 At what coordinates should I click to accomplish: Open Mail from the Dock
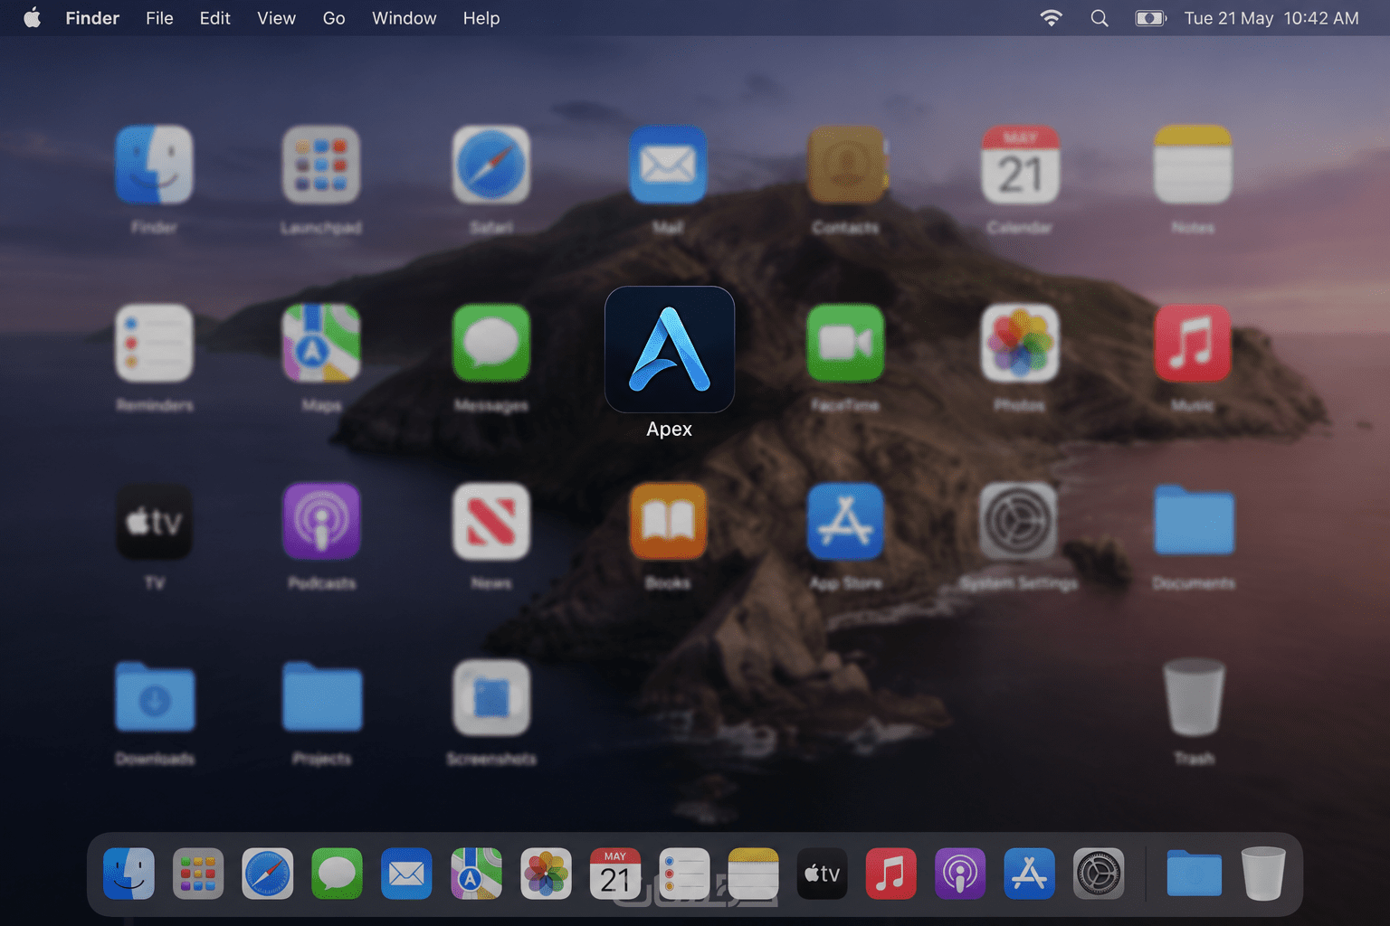pyautogui.click(x=406, y=874)
